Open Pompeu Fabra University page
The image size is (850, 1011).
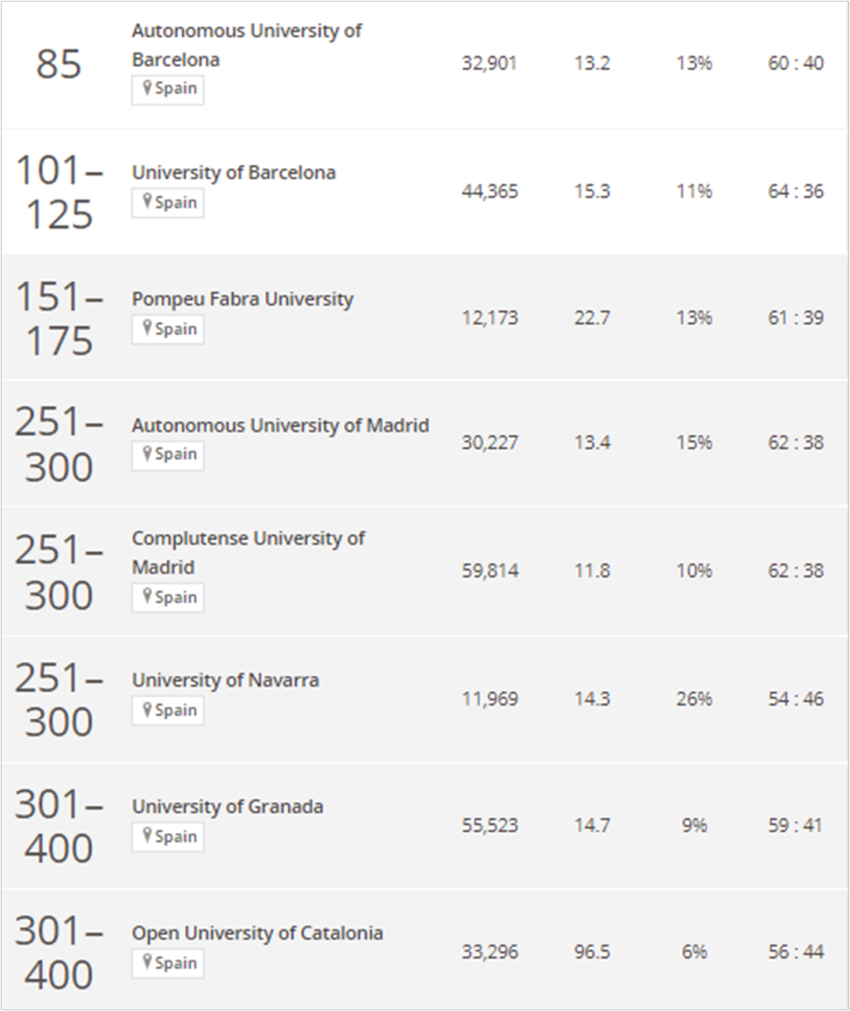[x=242, y=299]
